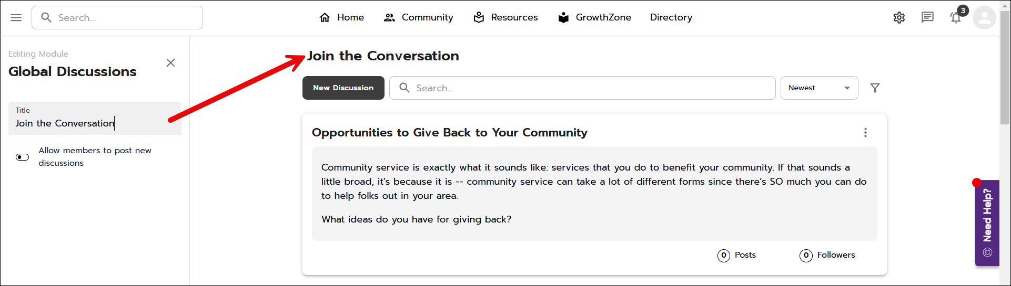Open the GrowthZone menu item
1011x286 pixels.
[x=594, y=18]
